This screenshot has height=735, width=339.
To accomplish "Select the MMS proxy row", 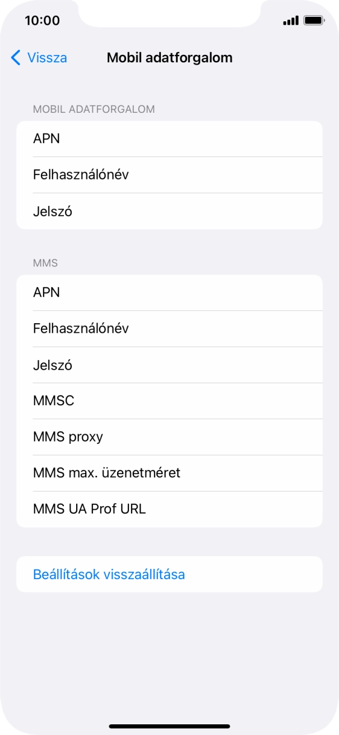I will coord(169,437).
